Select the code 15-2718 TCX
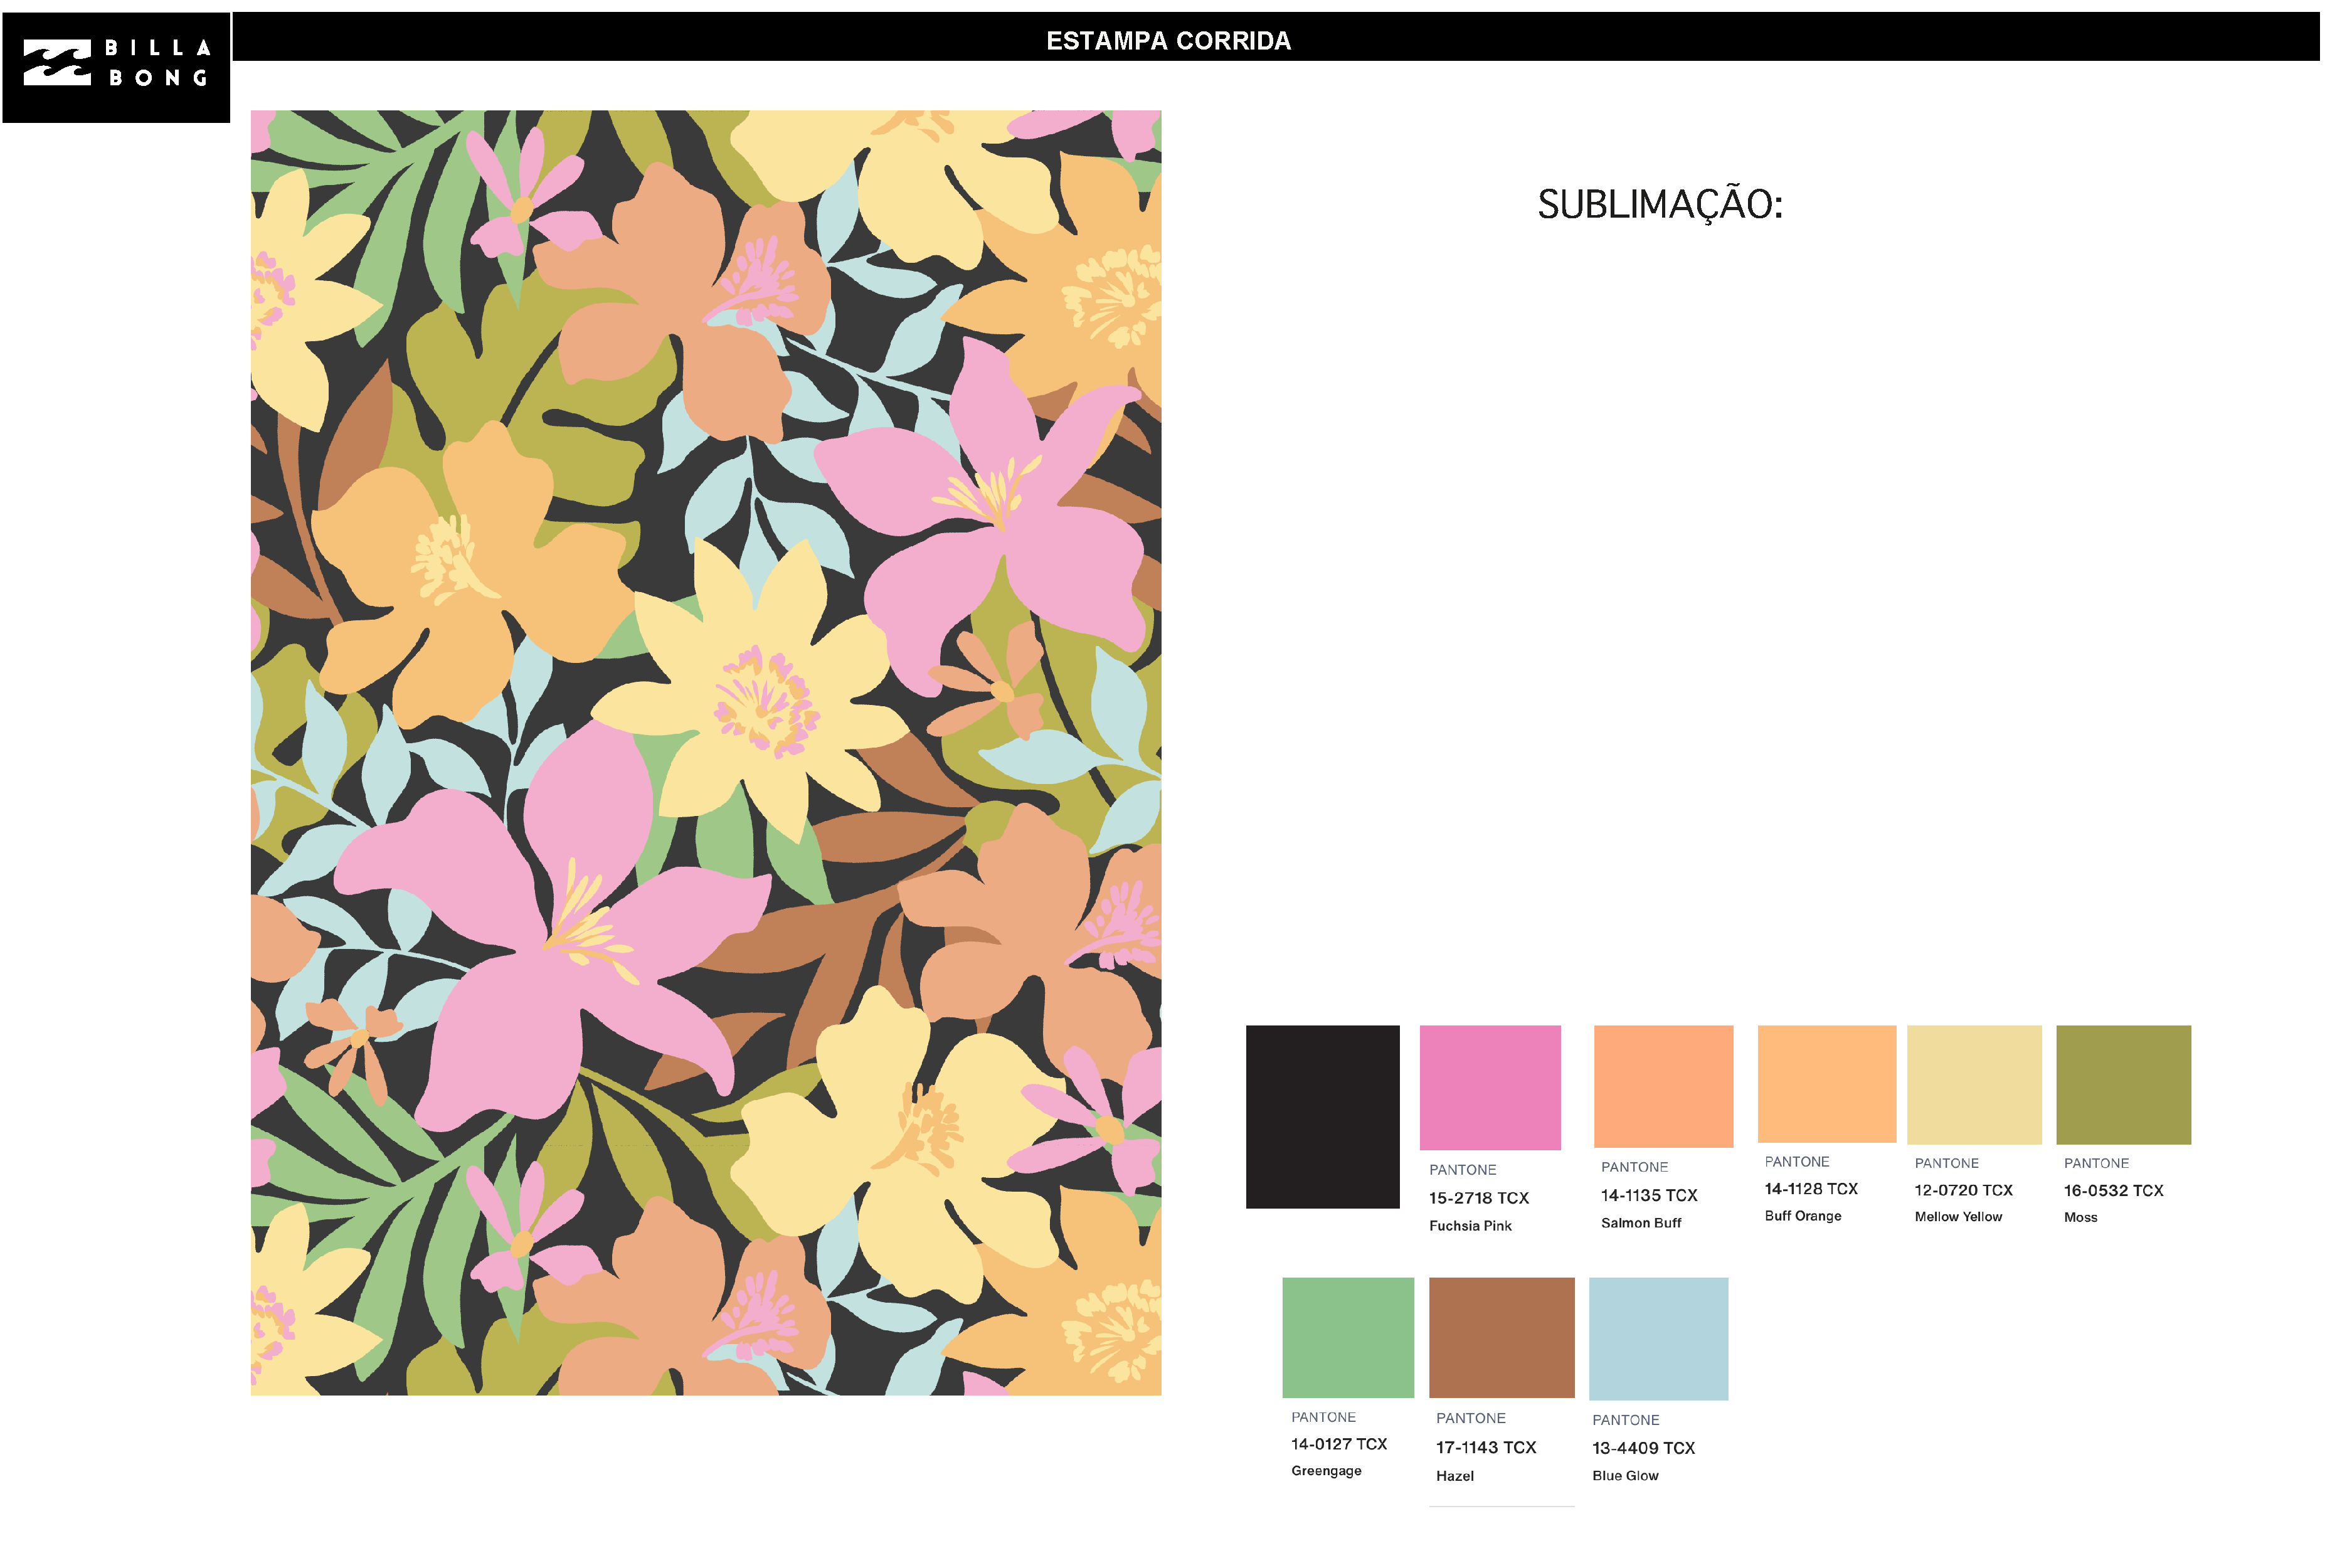 click(1479, 1198)
